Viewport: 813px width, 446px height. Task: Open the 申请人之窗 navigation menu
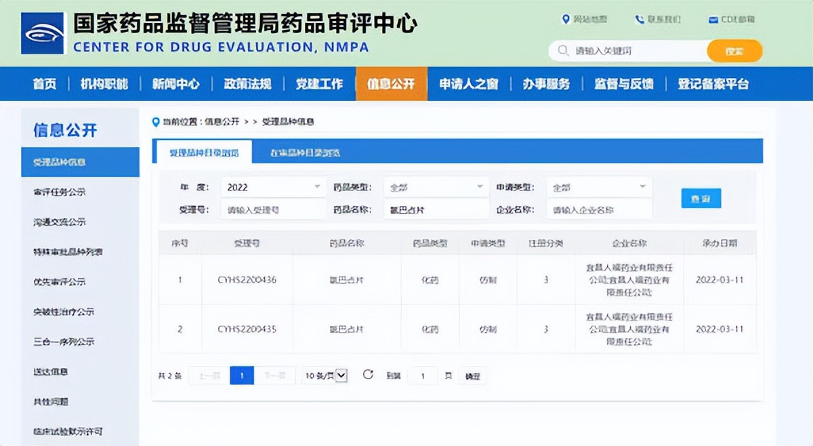point(469,83)
